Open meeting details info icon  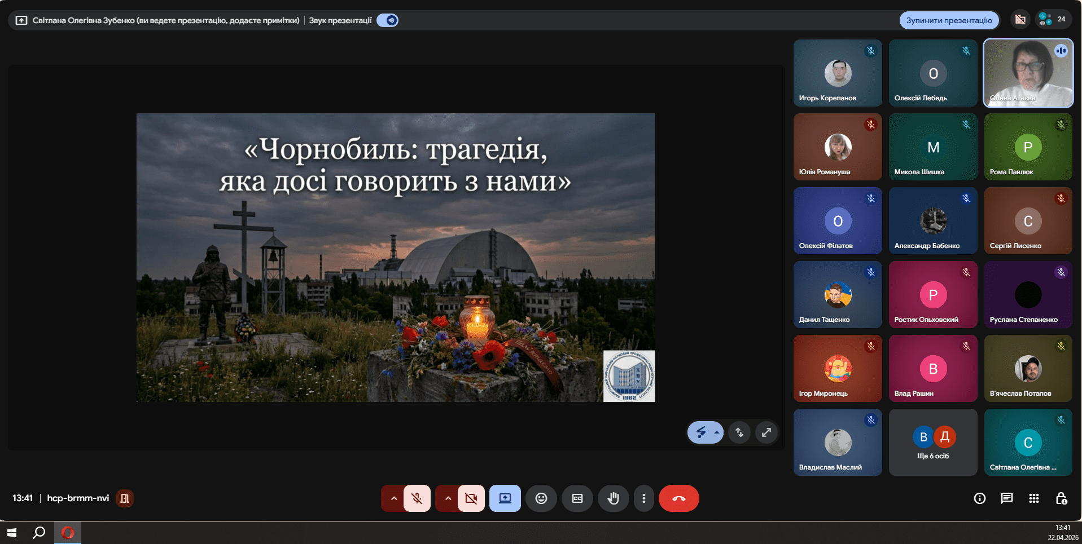pyautogui.click(x=979, y=498)
